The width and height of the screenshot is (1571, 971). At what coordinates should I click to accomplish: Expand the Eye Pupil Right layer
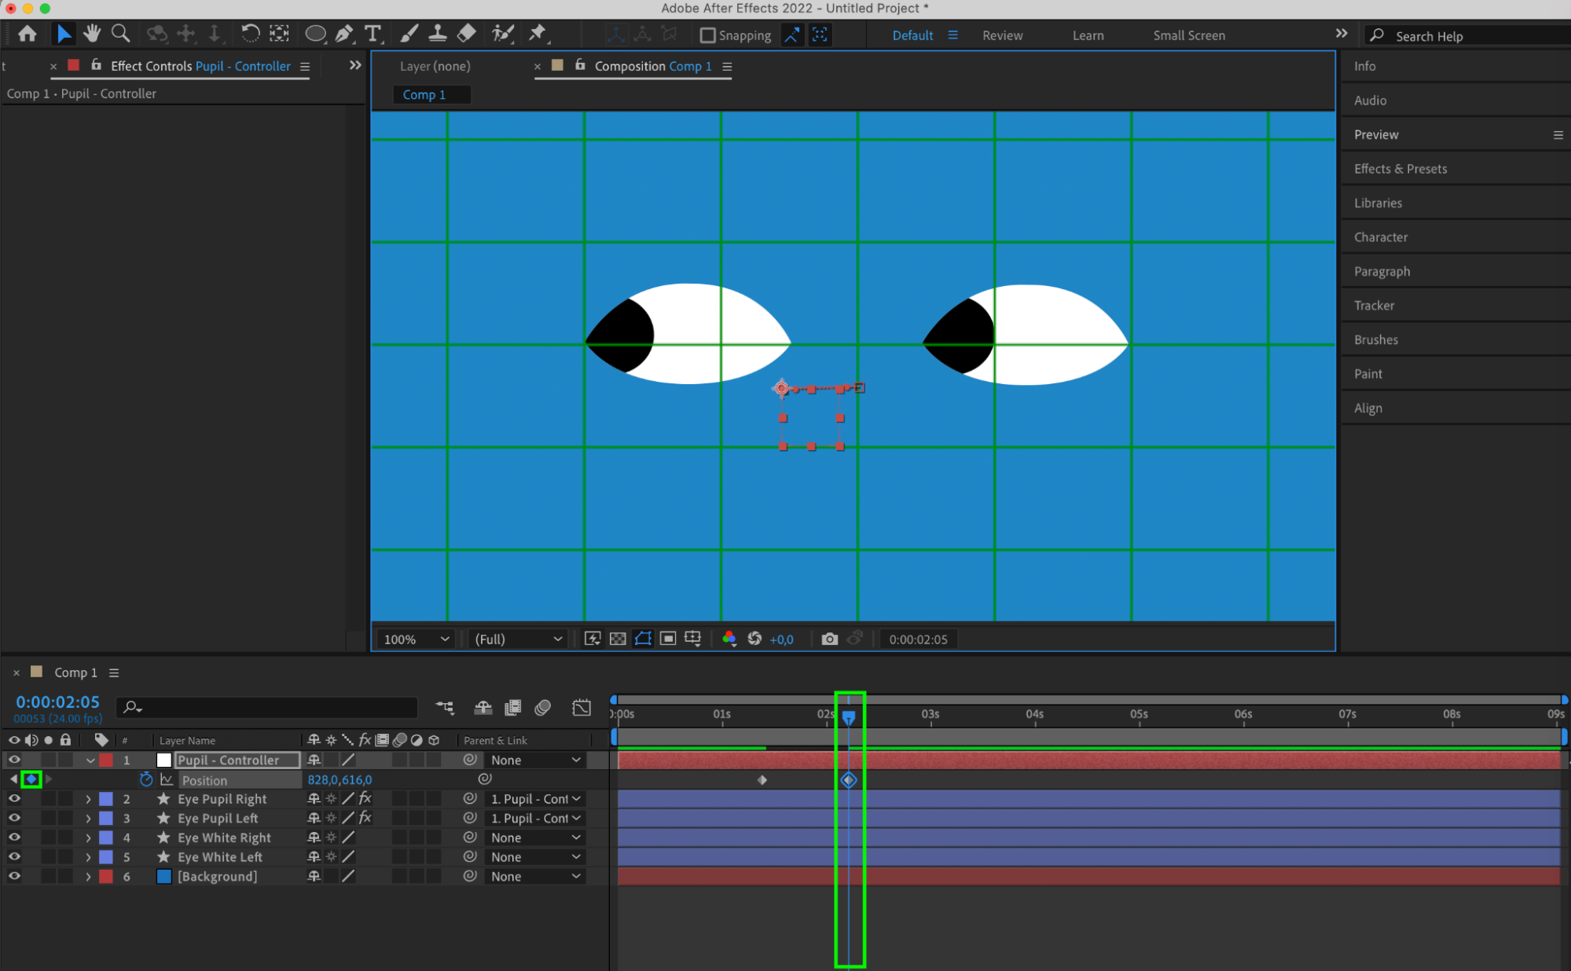(x=88, y=799)
